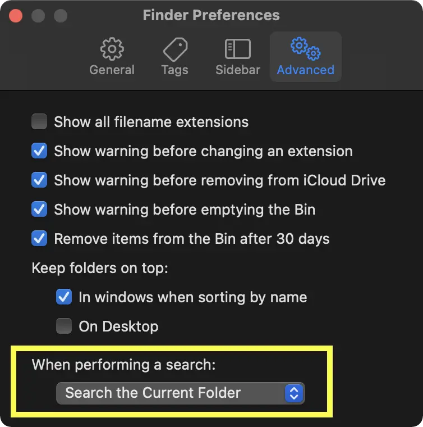Disable warning before removing from iCloud Drive
This screenshot has width=423, height=427.
point(39,180)
